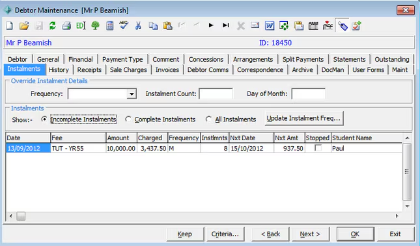
Task: Expand the Frequency dropdown
Action: pos(132,93)
